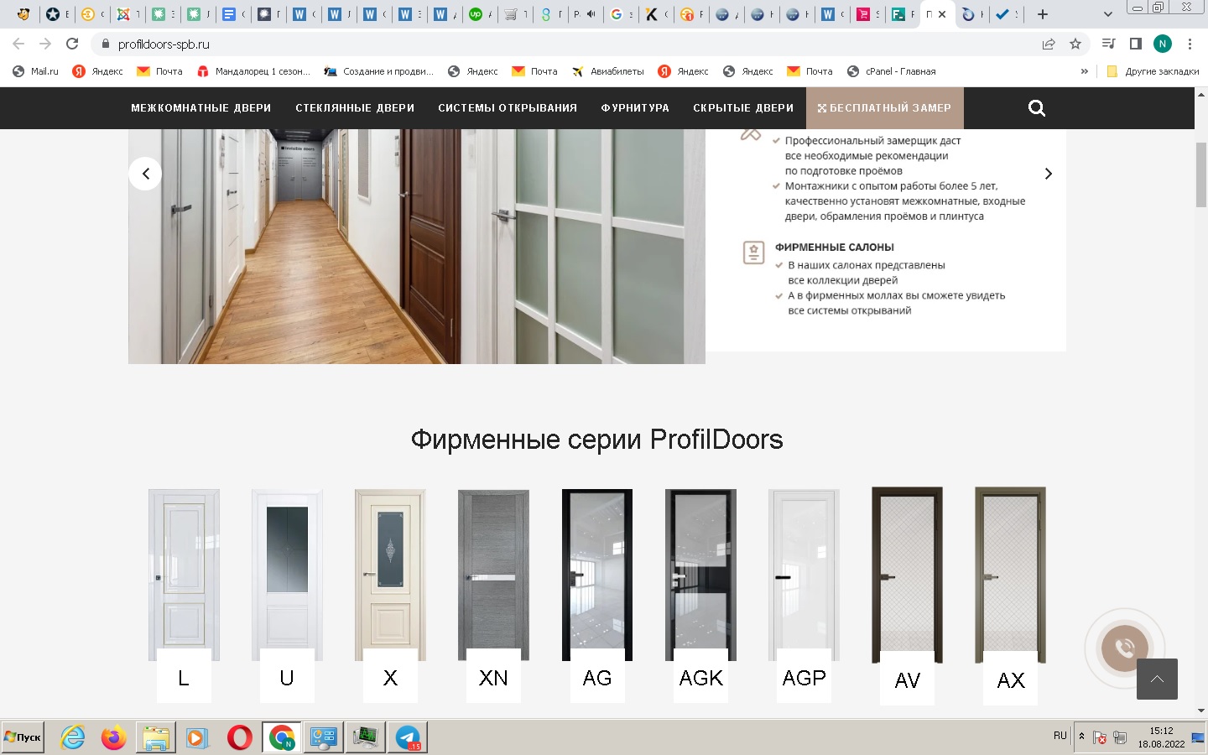This screenshot has width=1208, height=755.
Task: Launch Opera from the taskbar
Action: click(x=240, y=737)
